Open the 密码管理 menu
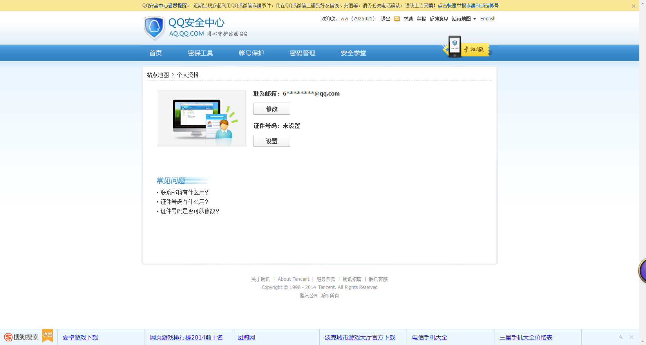This screenshot has width=646, height=345. (302, 53)
